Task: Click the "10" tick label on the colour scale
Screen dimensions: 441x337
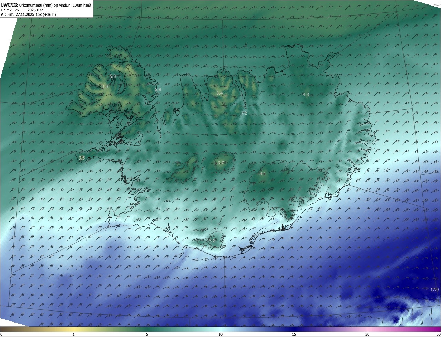Action: [x=220, y=334]
